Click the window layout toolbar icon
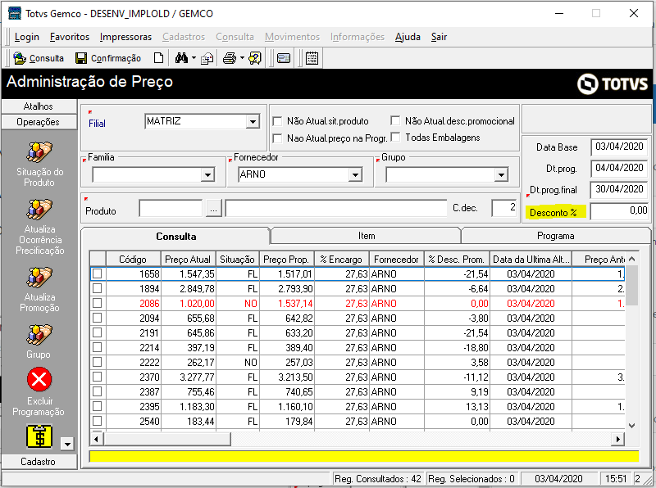This screenshot has width=656, height=488. pyautogui.click(x=284, y=58)
